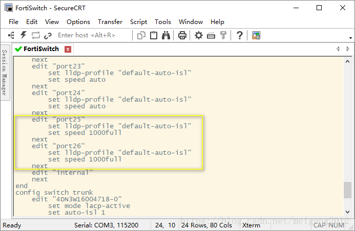Image resolution: width=355 pixels, height=231 pixels.
Task: Click the edit "port25" line
Action: click(x=58, y=120)
